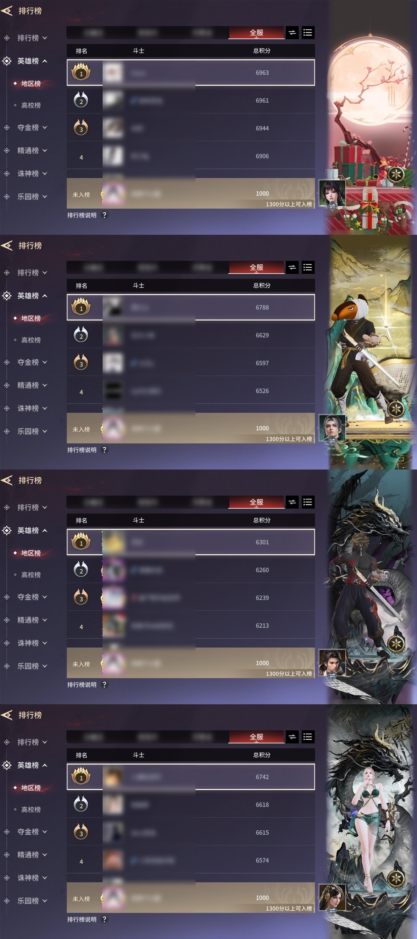Click the swap arrows icon above the 6963 leaderboard

click(292, 33)
